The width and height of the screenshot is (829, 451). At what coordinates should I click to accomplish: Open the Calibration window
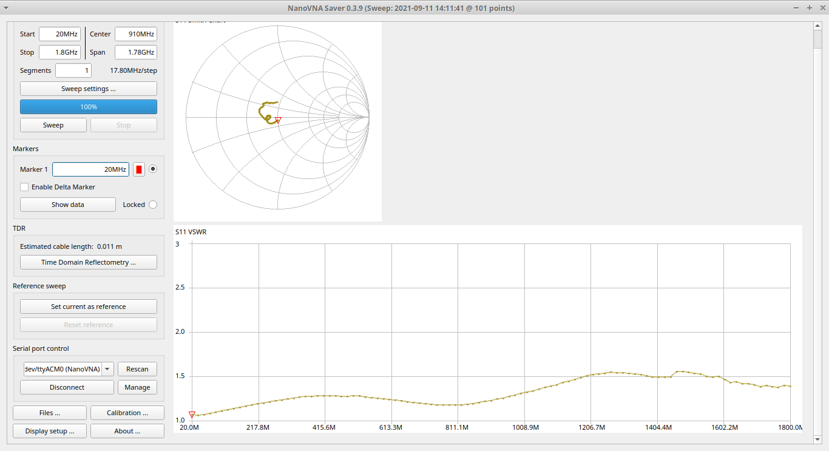tap(127, 413)
